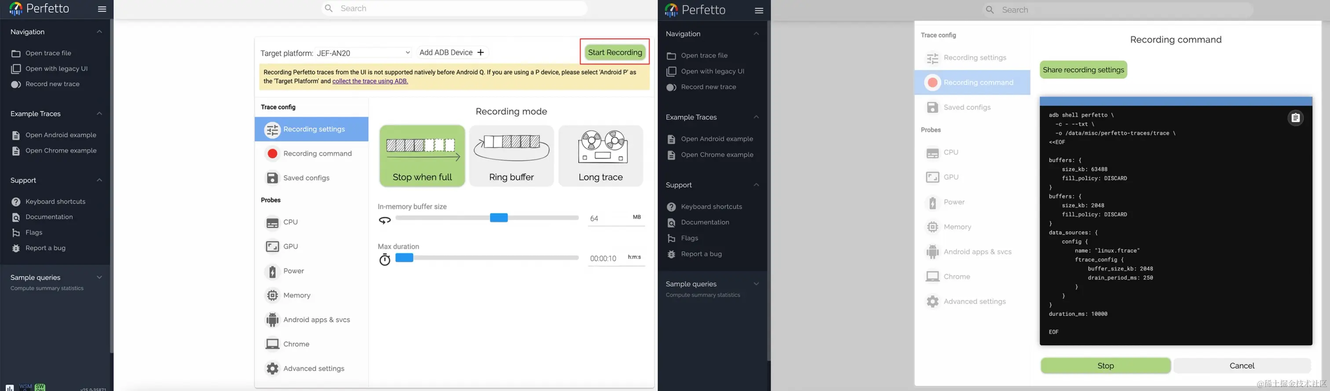This screenshot has width=1330, height=391.
Task: Toggle the hamburger menu in right Perfetto window
Action: pos(758,10)
